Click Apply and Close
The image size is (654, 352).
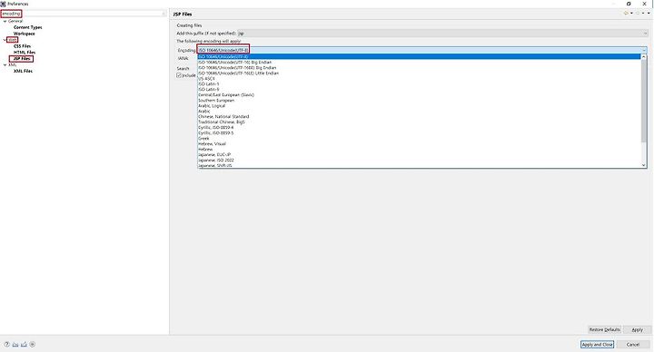[x=598, y=345]
